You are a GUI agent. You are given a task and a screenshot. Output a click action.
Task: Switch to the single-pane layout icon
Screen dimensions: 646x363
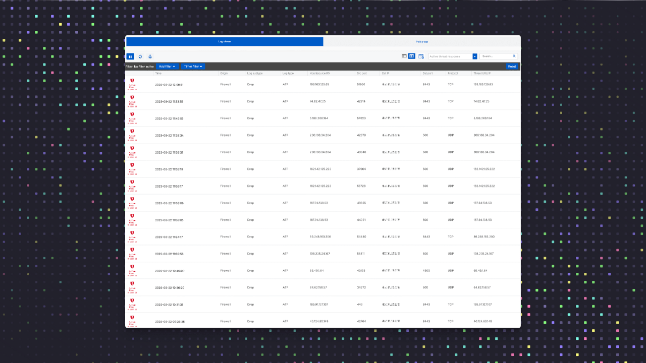click(404, 56)
